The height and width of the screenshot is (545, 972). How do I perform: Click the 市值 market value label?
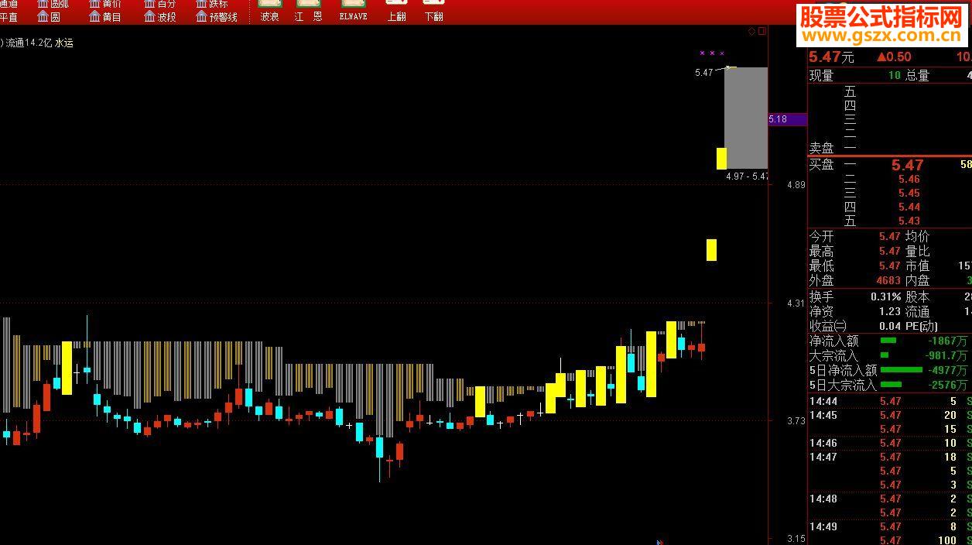[x=917, y=266]
